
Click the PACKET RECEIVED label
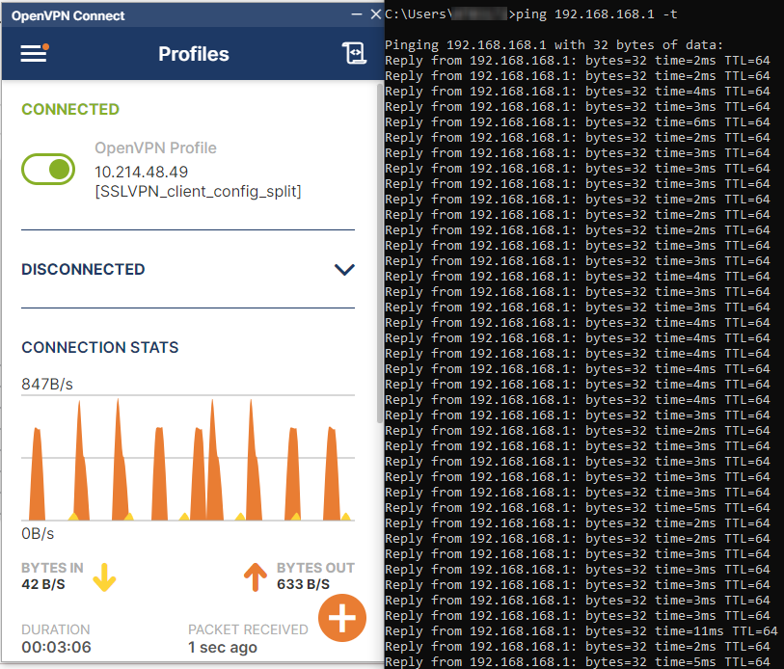coord(248,629)
